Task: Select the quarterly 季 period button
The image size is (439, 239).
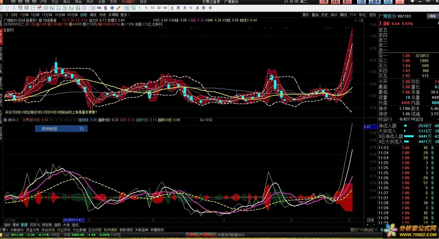Action: coord(204,8)
